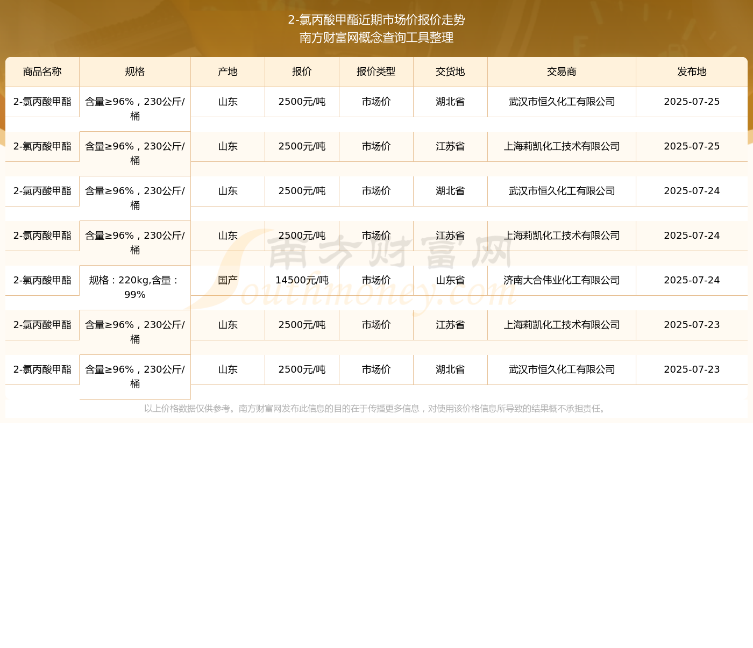Viewport: 753px width, 648px height.
Task: Click 2-氯丙酸甲酯 name in the 武汉市恒久 2025-07-25 row
Action: tap(42, 102)
